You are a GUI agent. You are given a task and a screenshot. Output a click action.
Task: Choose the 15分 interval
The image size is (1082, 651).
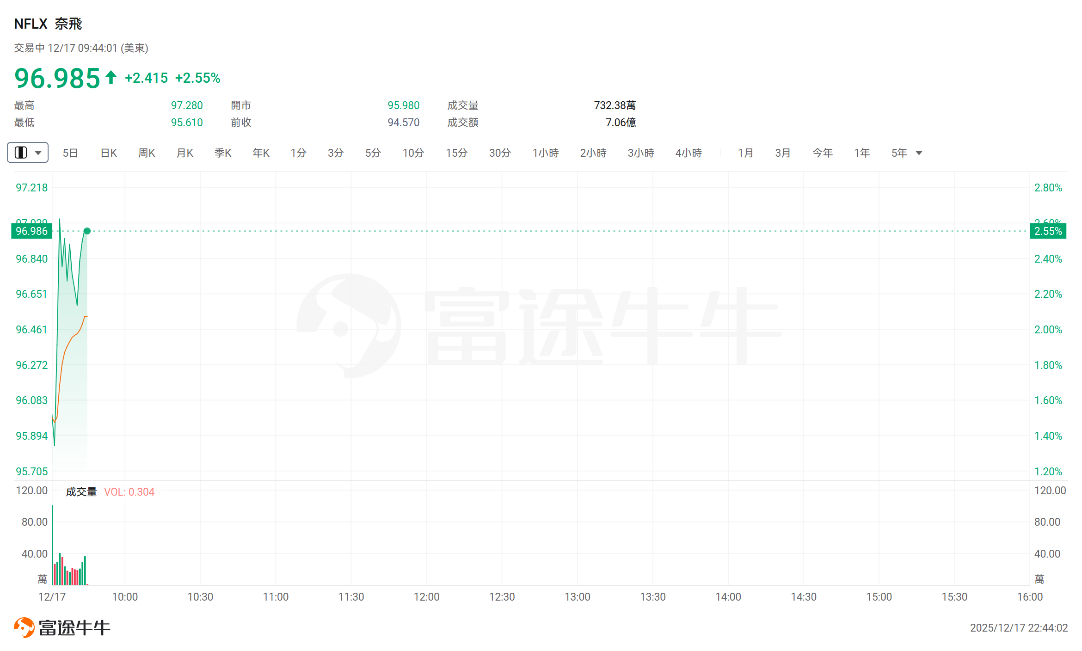[x=456, y=153]
